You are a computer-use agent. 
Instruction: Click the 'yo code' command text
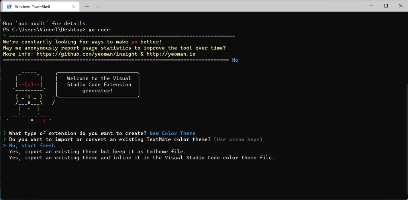[99, 29]
